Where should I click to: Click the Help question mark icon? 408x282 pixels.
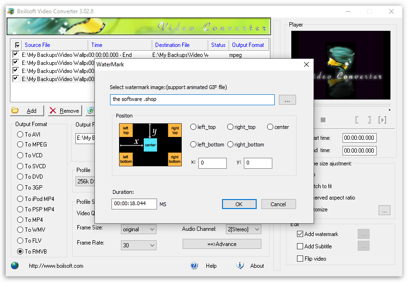(x=194, y=265)
